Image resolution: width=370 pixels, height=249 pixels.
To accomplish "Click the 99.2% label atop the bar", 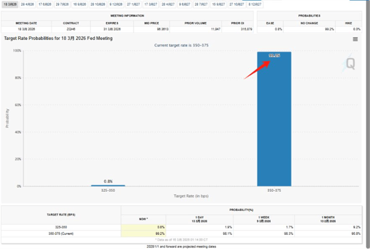I will 275,55.
